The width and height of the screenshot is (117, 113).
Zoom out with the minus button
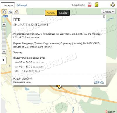(x=4, y=24)
